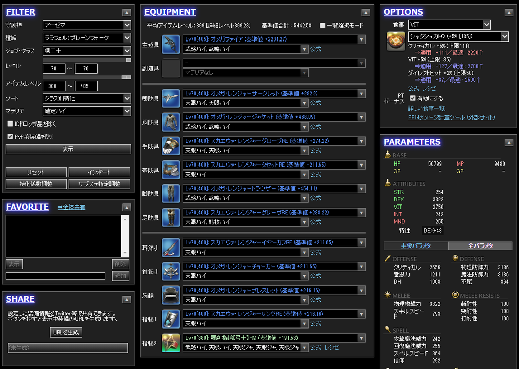Open the 公式 link for 首飾り
The height and width of the screenshot is (369, 519).
click(x=315, y=276)
